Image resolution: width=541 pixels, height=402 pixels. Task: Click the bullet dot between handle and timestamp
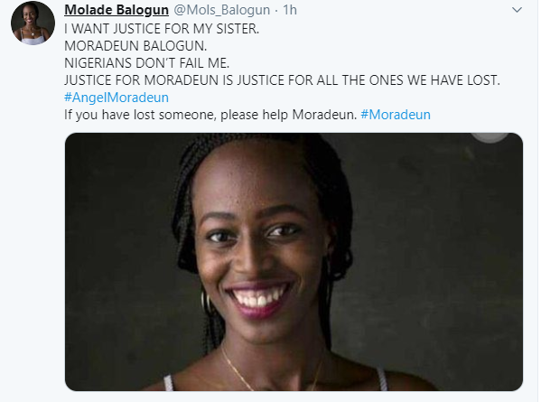[x=276, y=11]
